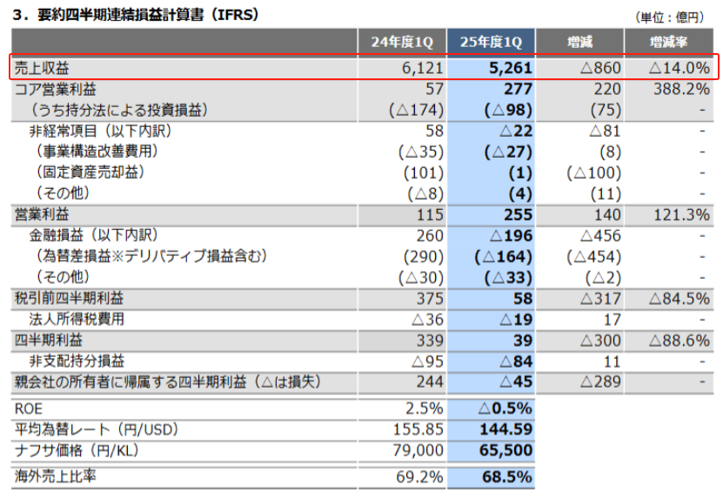Click the △84.5% change rate cell
Screen dimensions: 723x499
click(679, 299)
